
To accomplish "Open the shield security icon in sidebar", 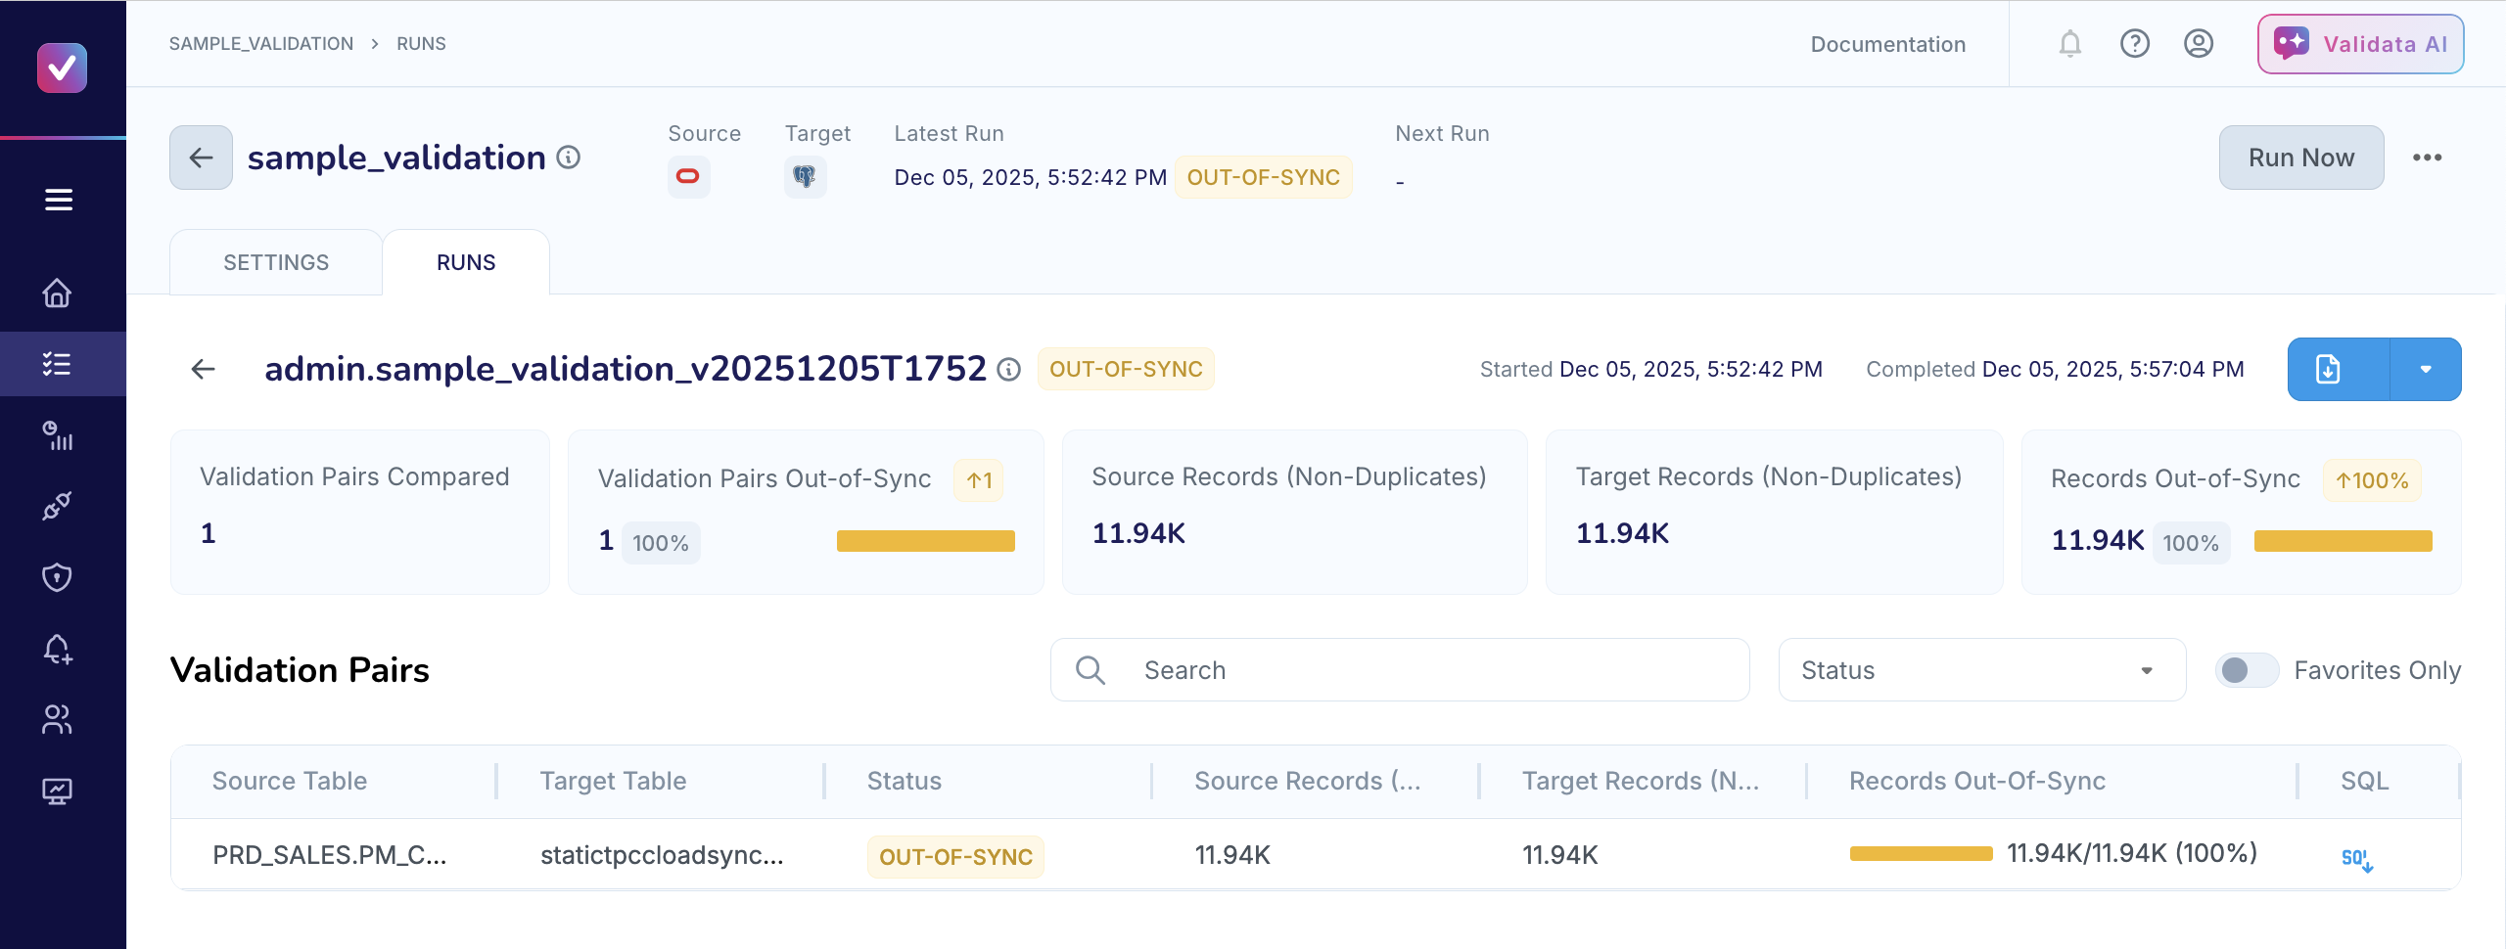I will (x=57, y=577).
